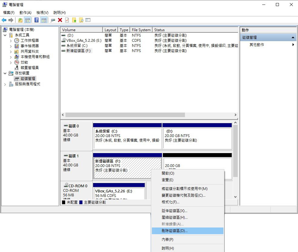The image size is (298, 252).
Task: Sort by the Type column header
Action: click(124, 30)
